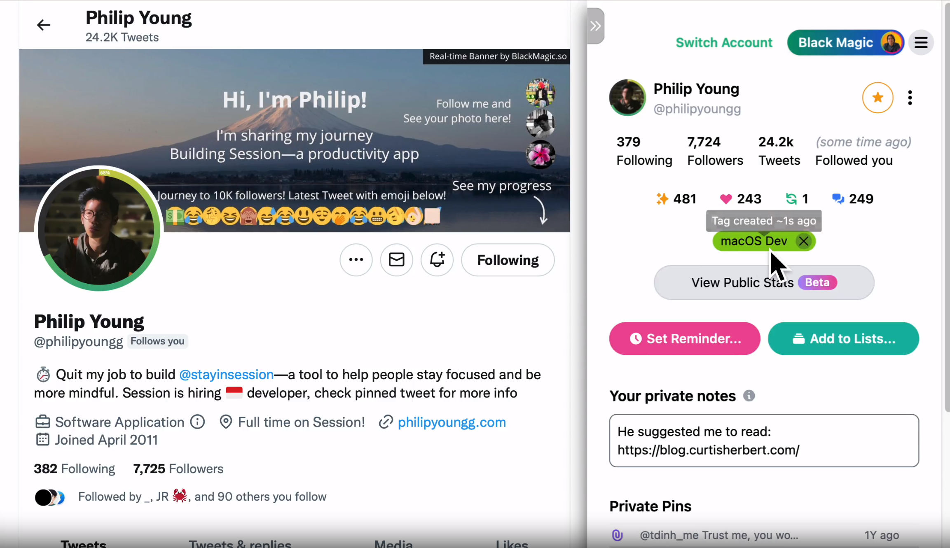Click Set Reminder button

pyautogui.click(x=685, y=338)
